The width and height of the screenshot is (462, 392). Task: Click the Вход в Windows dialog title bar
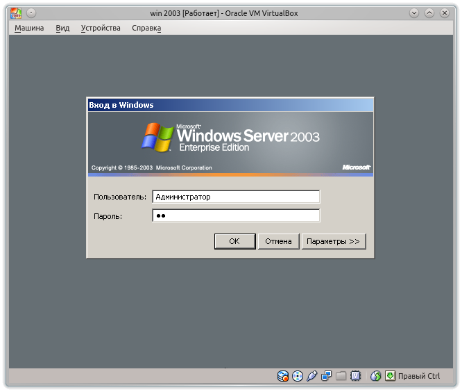pyautogui.click(x=230, y=105)
